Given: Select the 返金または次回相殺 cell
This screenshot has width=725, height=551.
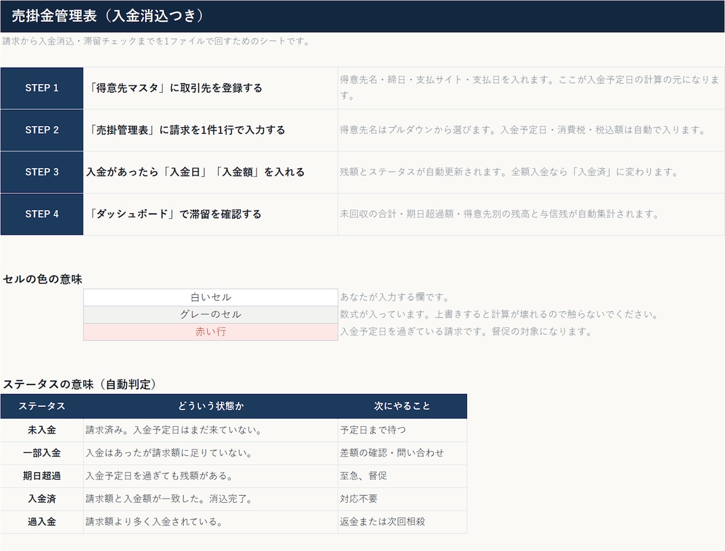Looking at the screenshot, I should tap(402, 522).
